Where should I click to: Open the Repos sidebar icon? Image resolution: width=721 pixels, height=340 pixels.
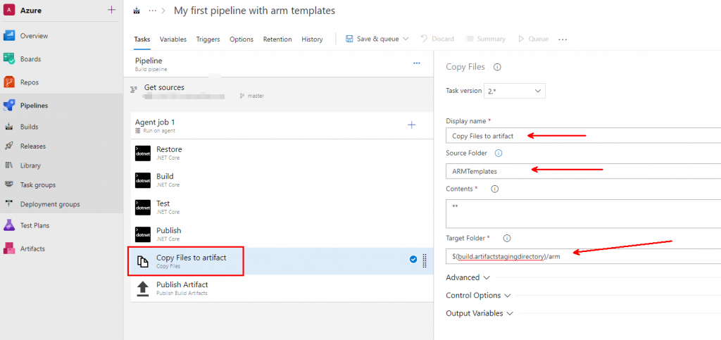[9, 82]
